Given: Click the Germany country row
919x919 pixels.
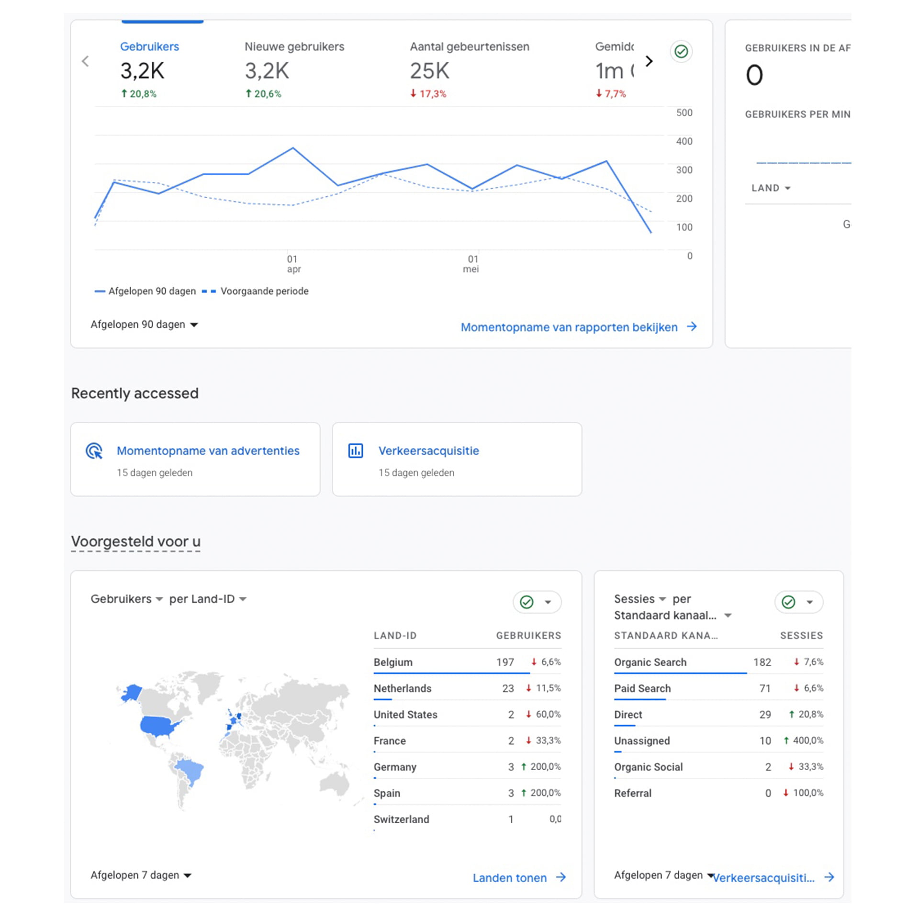Looking at the screenshot, I should 467,767.
